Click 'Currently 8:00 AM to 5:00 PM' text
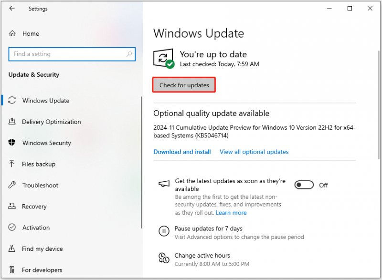The image size is (382, 280). tap(212, 264)
